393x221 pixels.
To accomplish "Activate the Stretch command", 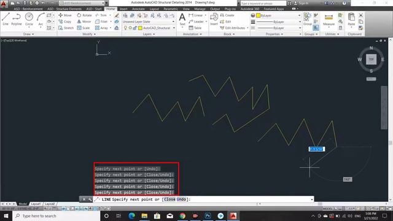I will pos(66,28).
